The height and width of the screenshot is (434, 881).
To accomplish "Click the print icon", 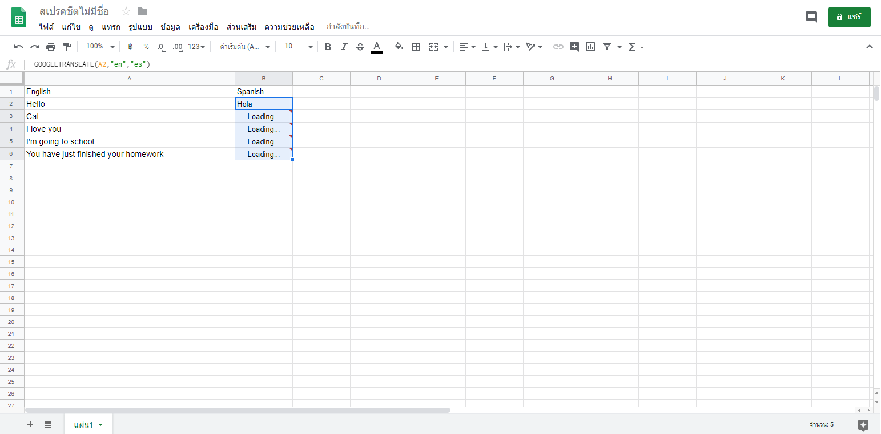I will click(x=51, y=47).
